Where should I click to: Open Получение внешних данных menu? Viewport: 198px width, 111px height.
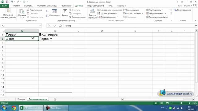pyautogui.click(x=8, y=14)
